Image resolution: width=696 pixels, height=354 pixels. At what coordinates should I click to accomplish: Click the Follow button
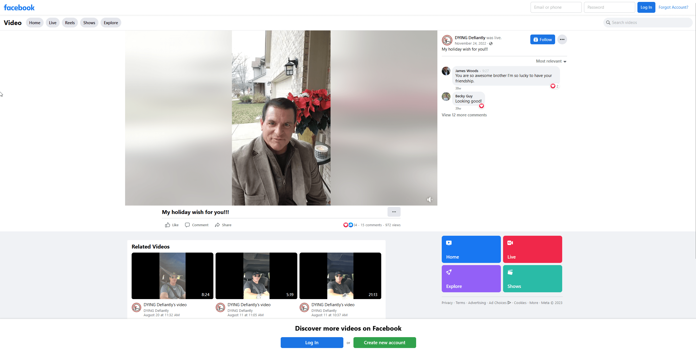[542, 40]
